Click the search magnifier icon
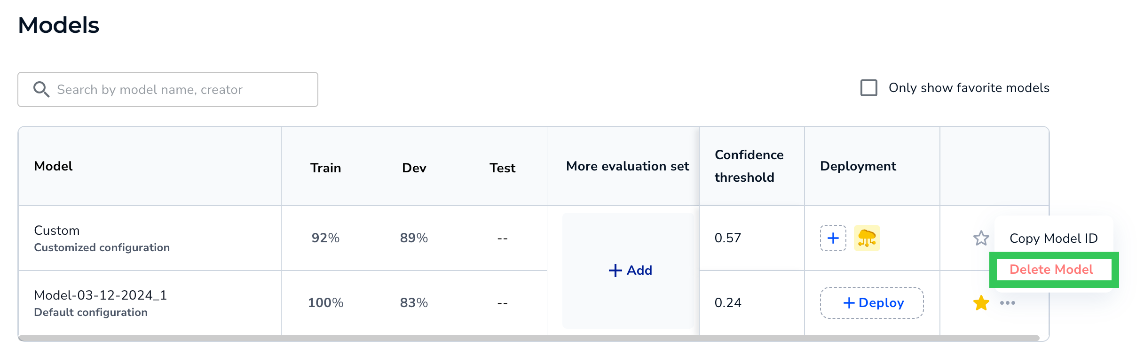Image resolution: width=1144 pixels, height=355 pixels. click(41, 89)
